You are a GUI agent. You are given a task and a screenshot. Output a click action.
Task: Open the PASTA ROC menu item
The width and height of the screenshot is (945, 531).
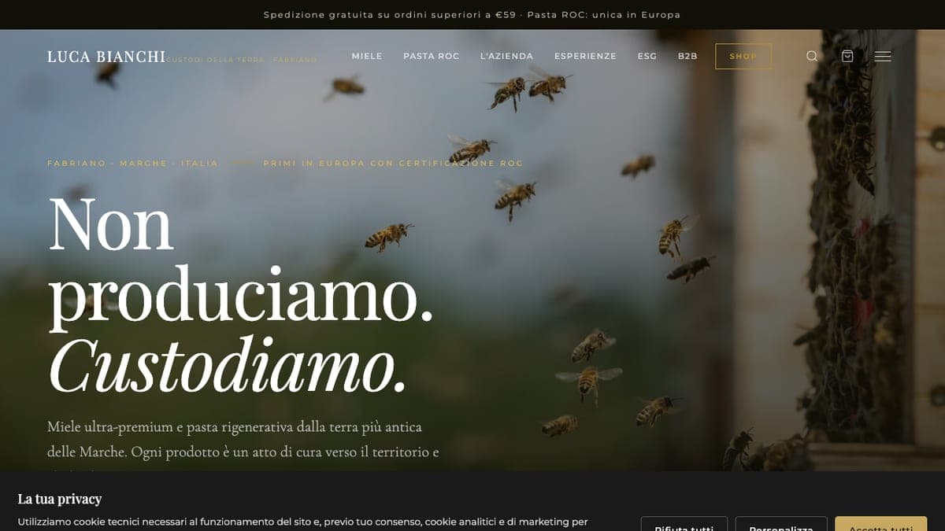pyautogui.click(x=431, y=57)
